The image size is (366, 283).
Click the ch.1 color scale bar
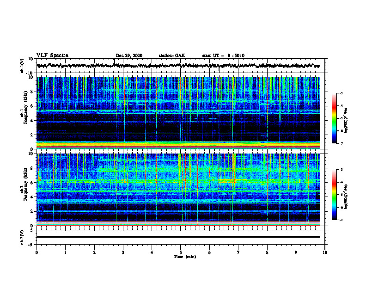335,118
